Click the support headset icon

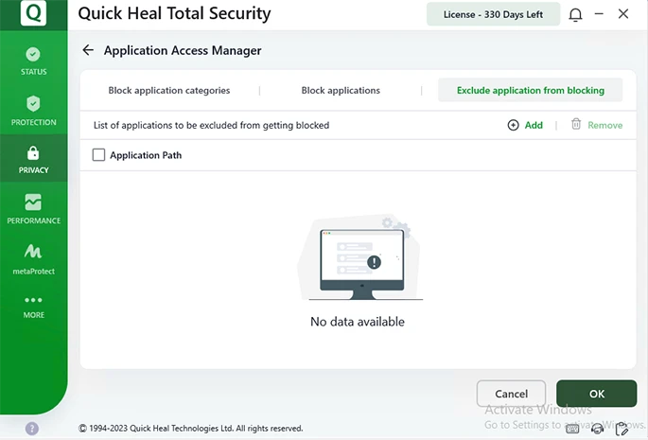(598, 429)
